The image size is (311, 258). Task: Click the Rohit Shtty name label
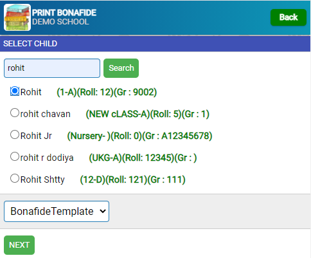(42, 180)
